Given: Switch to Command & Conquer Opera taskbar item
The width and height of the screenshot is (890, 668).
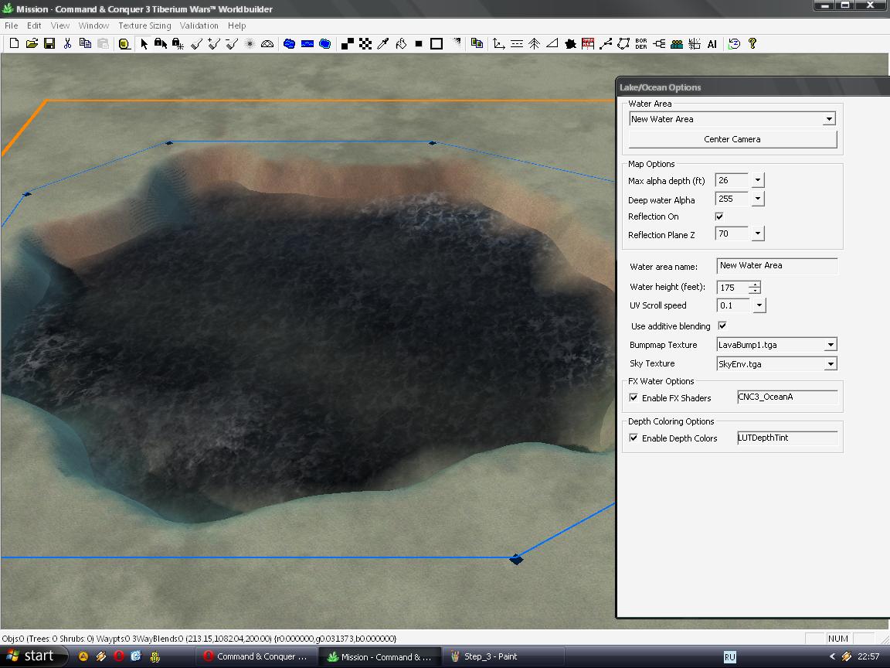Looking at the screenshot, I should click(x=256, y=656).
